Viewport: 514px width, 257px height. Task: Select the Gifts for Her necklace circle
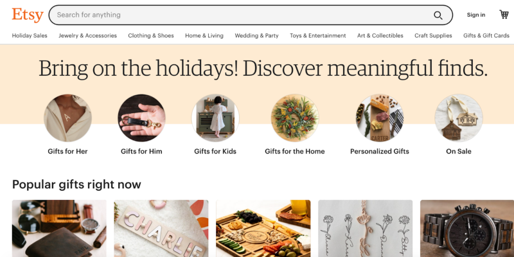pos(67,118)
